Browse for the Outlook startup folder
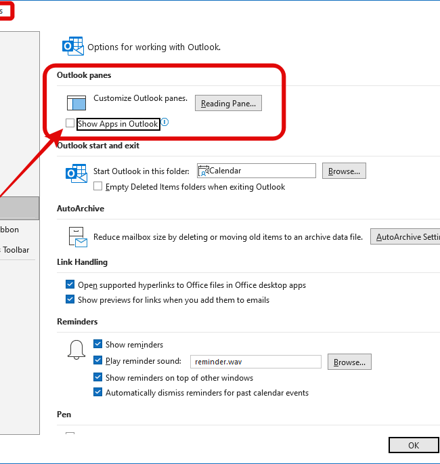This screenshot has width=440, height=464. [344, 171]
